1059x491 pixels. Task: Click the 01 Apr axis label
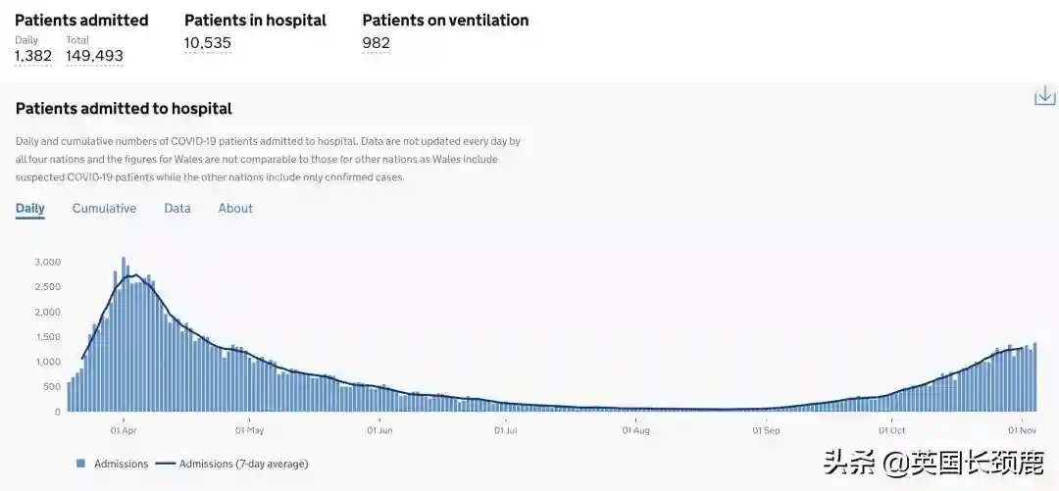[x=123, y=429]
